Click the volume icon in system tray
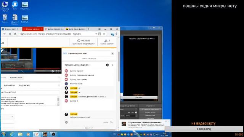The height and width of the screenshot is (137, 244). 157,134
